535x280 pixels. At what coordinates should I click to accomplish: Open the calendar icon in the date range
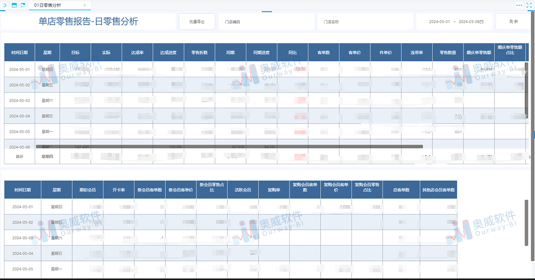click(x=482, y=21)
